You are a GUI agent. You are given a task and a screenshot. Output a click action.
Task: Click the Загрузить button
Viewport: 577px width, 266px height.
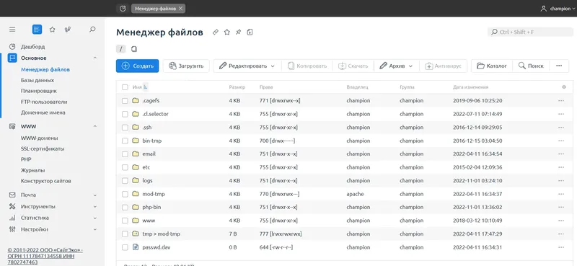pyautogui.click(x=186, y=66)
